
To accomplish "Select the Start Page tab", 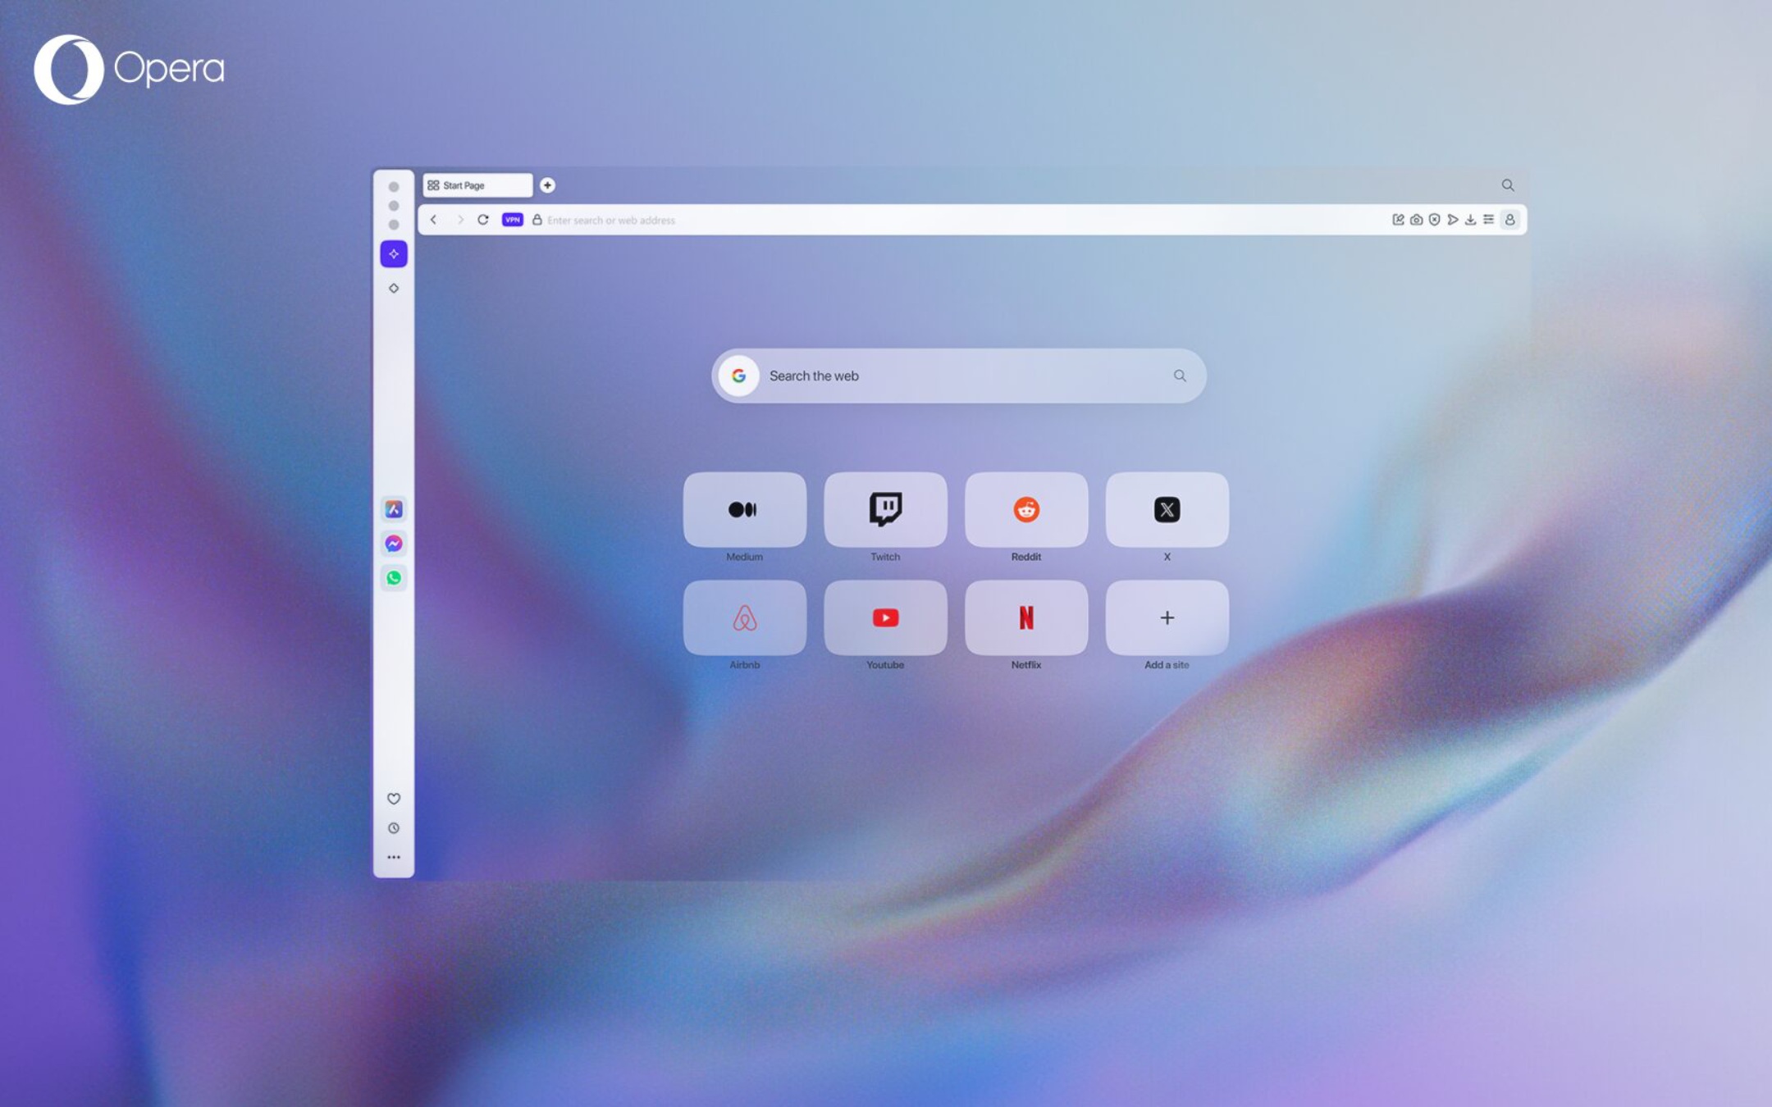I will click(x=477, y=185).
